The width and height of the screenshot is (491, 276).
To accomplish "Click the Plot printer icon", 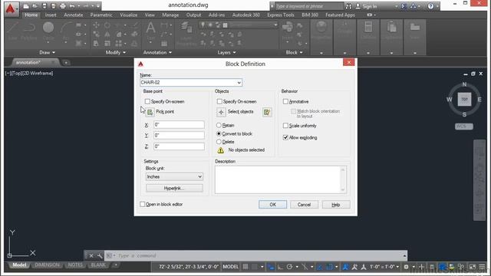I will pos(63,6).
